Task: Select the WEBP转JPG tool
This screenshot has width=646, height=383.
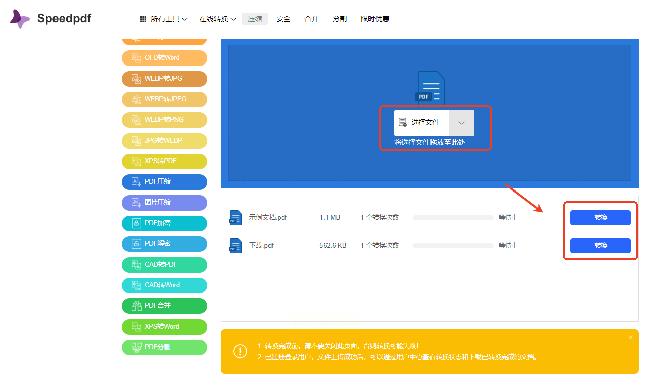Action: (x=165, y=79)
